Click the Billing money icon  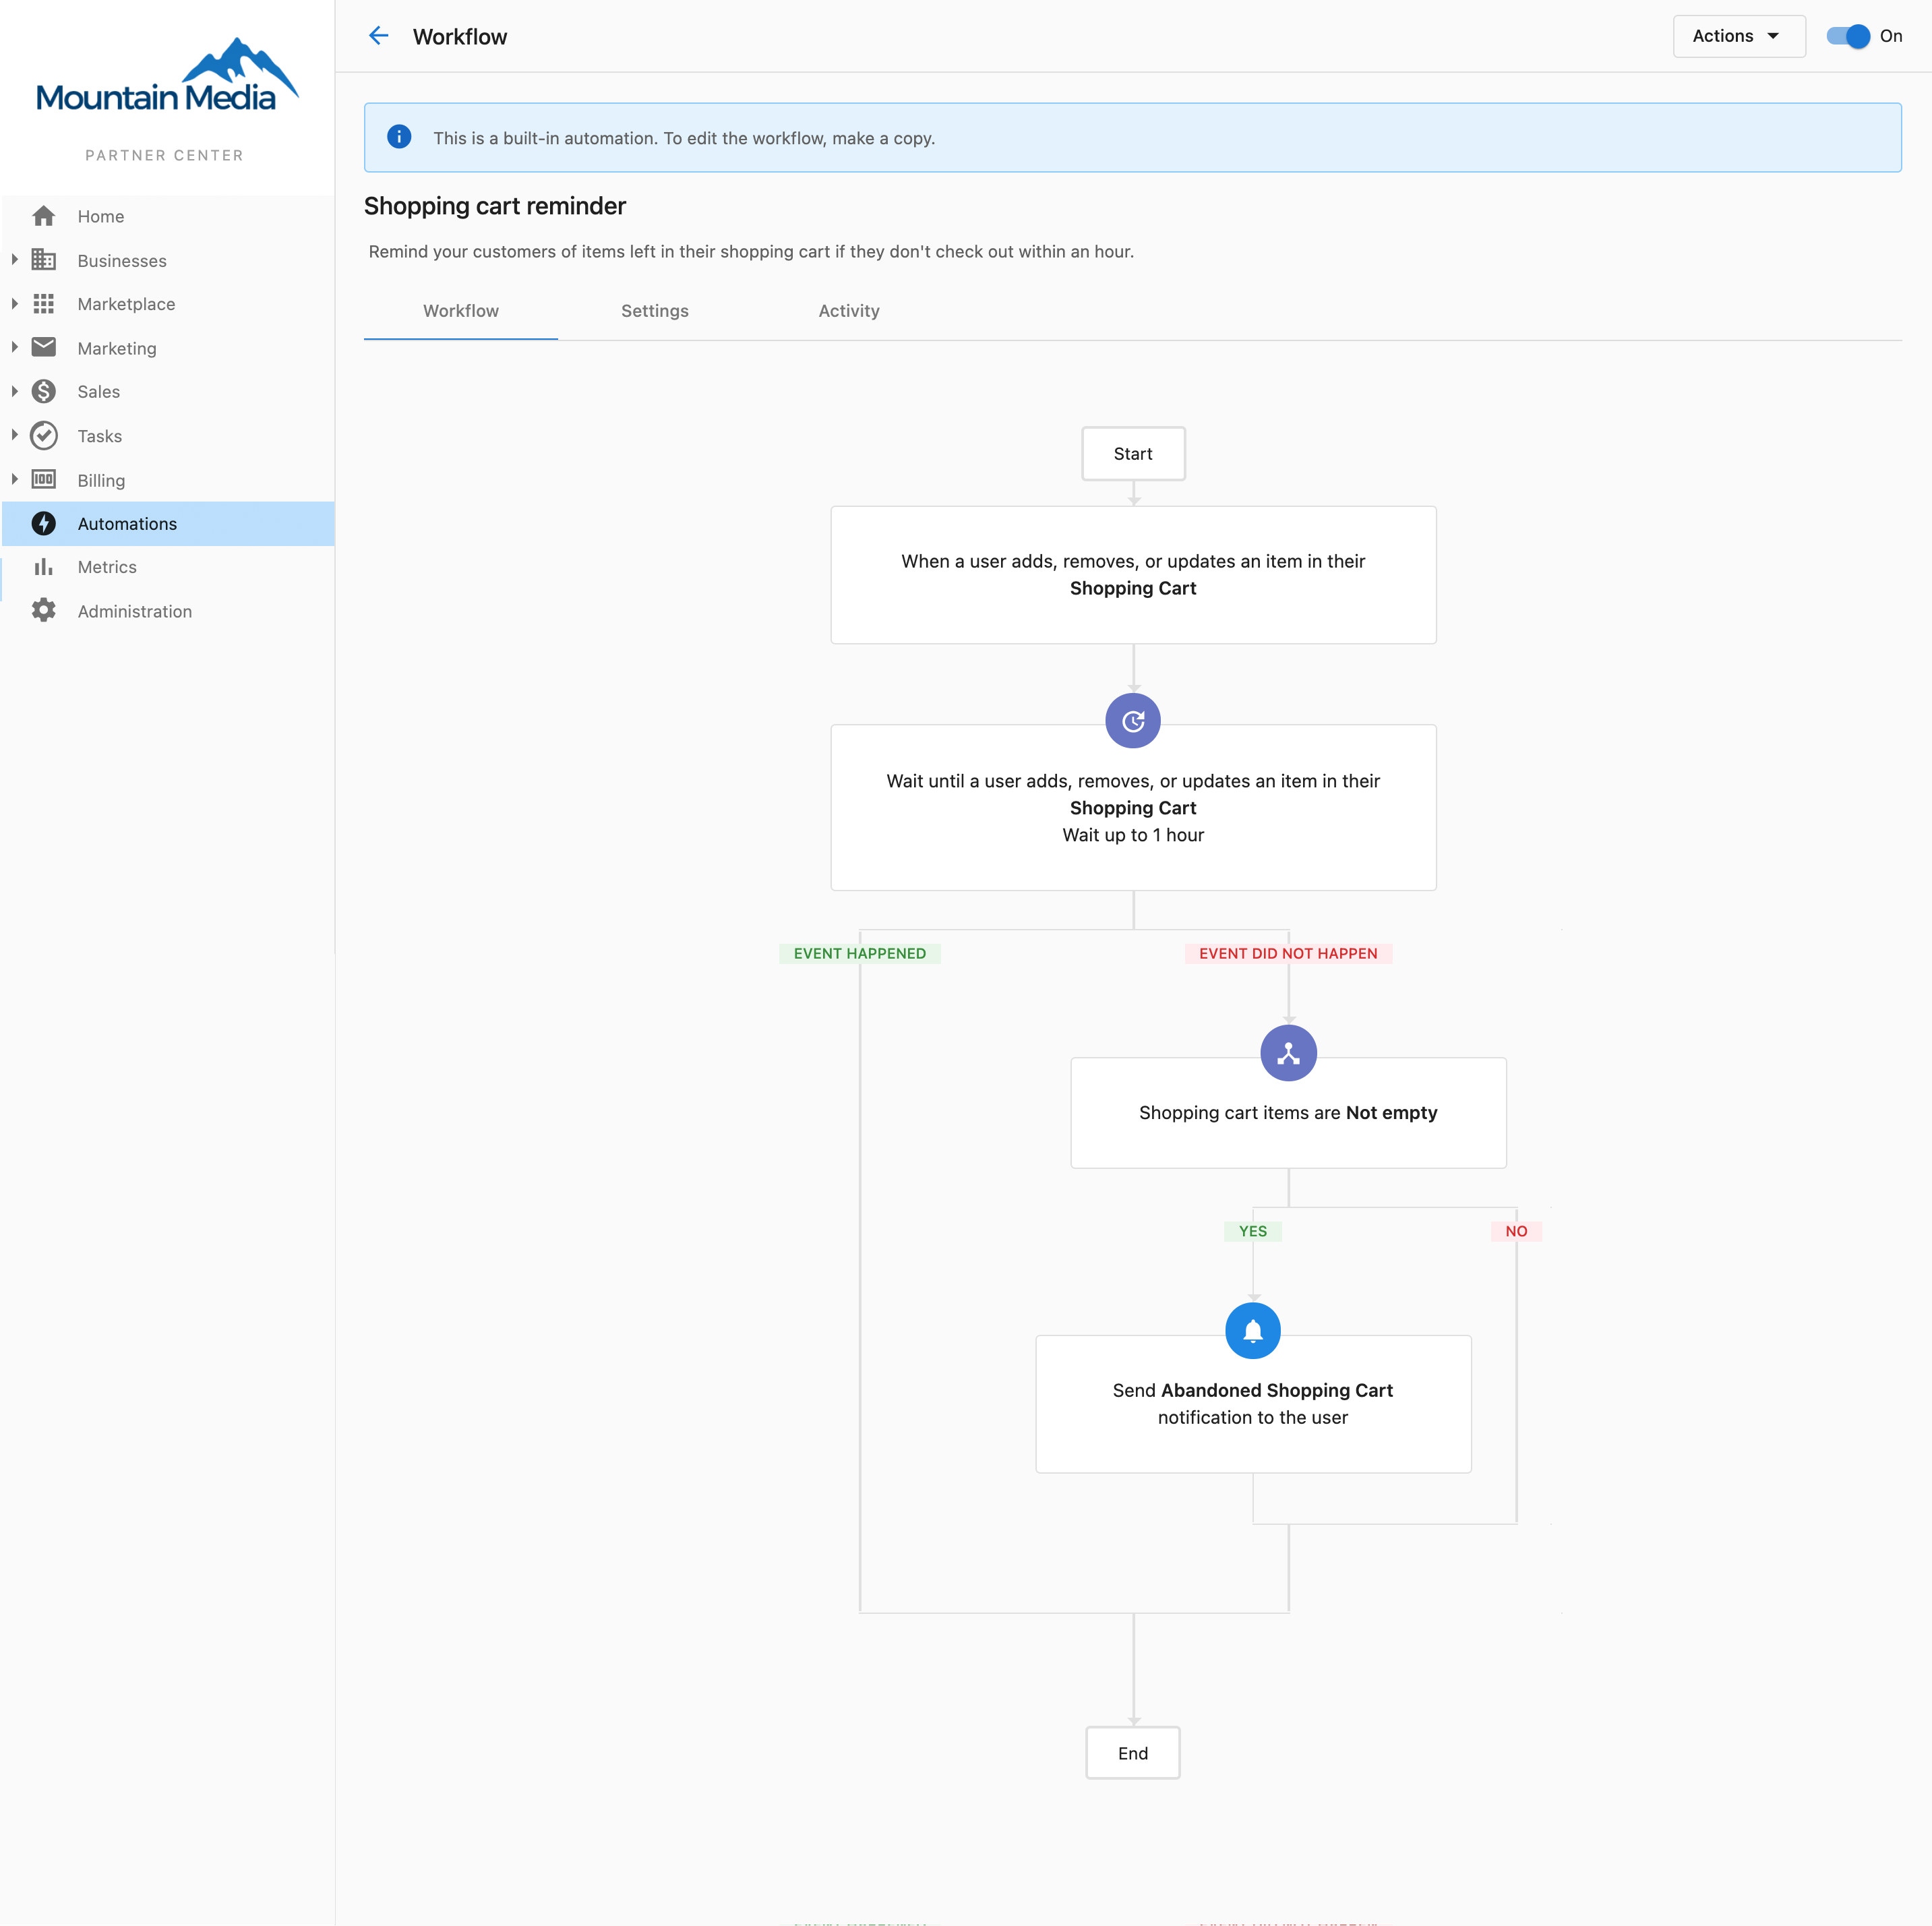coord(43,479)
